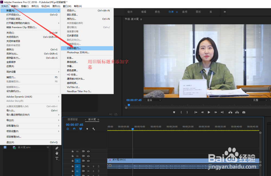Add marker in timeline panel
The width and height of the screenshot is (271, 176).
tap(87, 129)
